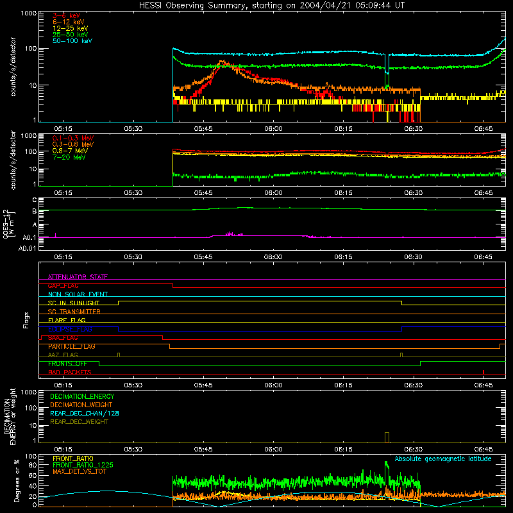Click the 0.8-7 MeV legend label
Image resolution: width=513 pixels, height=513 pixels.
[x=71, y=151]
